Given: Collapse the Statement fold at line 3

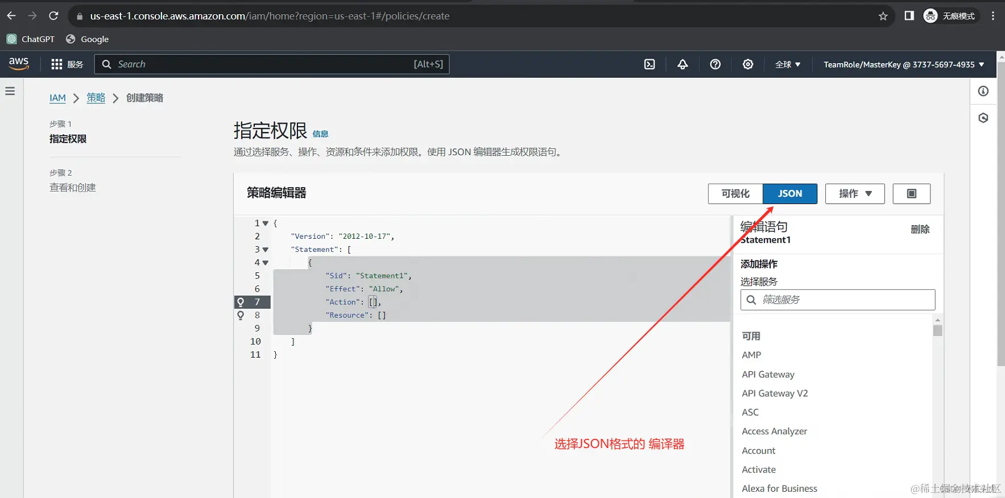Looking at the screenshot, I should coord(266,250).
